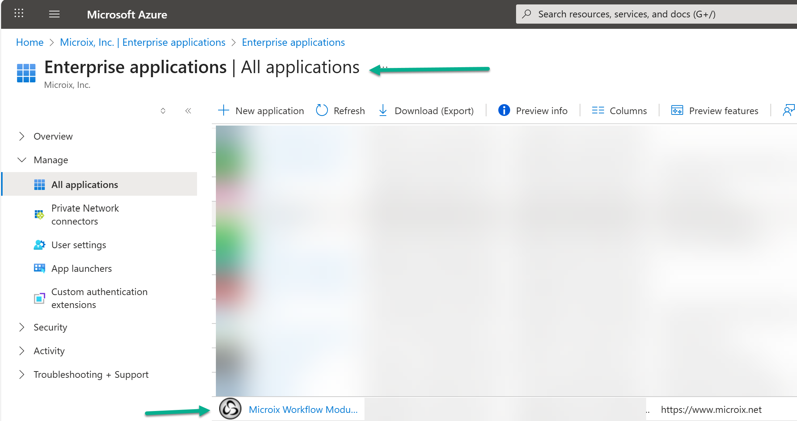Open the User settings page
The height and width of the screenshot is (421, 797).
(79, 245)
